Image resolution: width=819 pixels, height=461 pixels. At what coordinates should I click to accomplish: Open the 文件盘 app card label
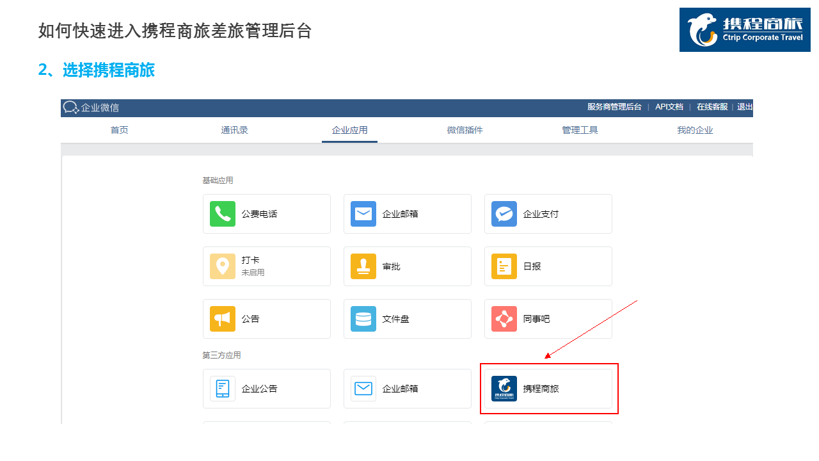pyautogui.click(x=396, y=319)
